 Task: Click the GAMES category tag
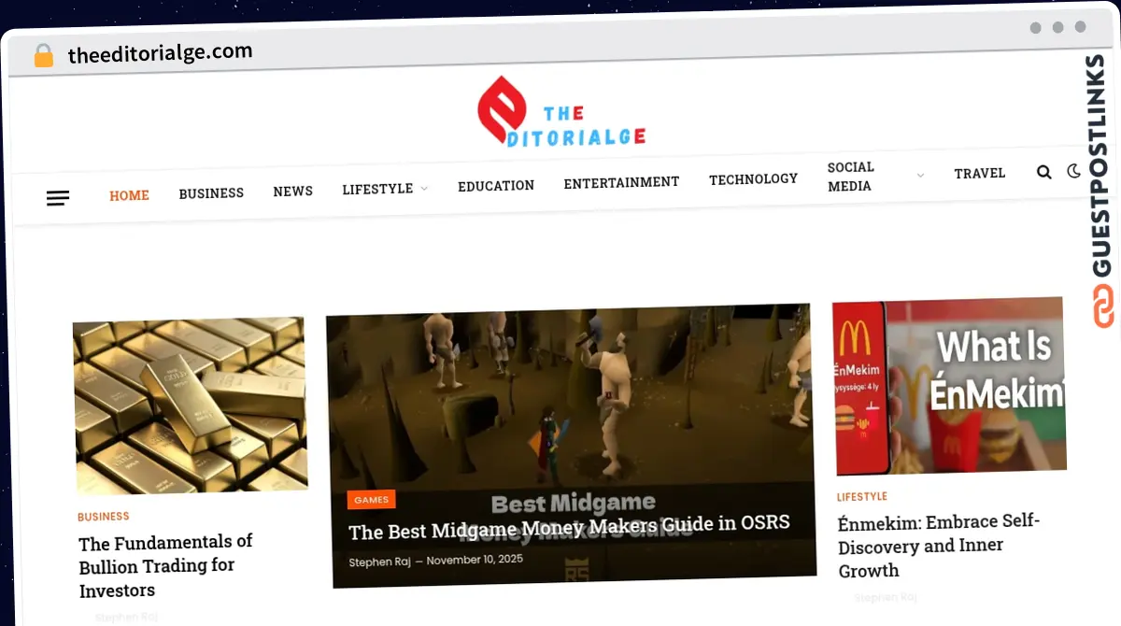371,499
